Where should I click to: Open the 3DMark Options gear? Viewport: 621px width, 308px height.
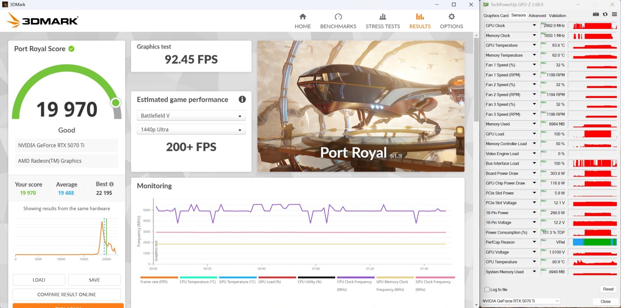(451, 21)
